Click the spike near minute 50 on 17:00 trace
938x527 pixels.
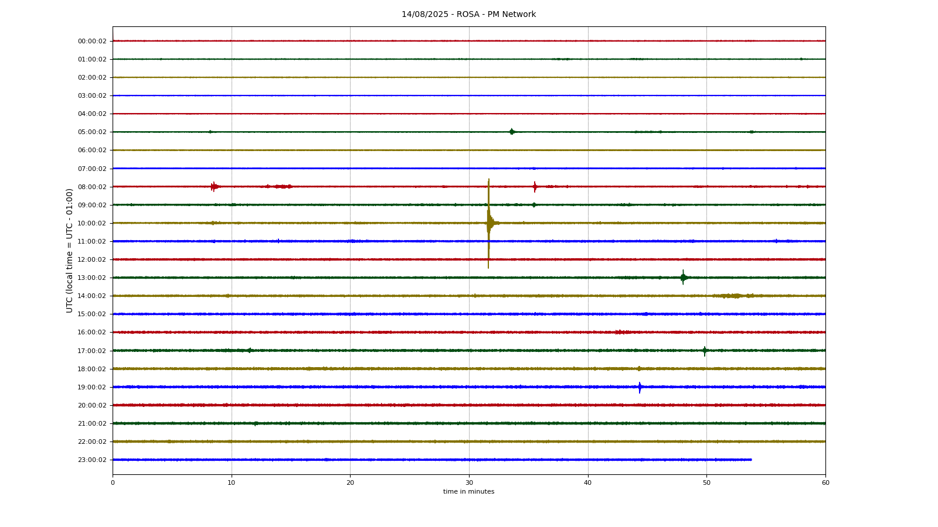(705, 351)
